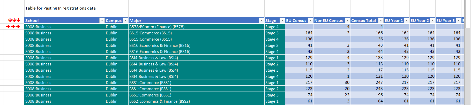Screen dimensions: 471x105
Task: Open the School column filter dropdown
Action: [102, 20]
